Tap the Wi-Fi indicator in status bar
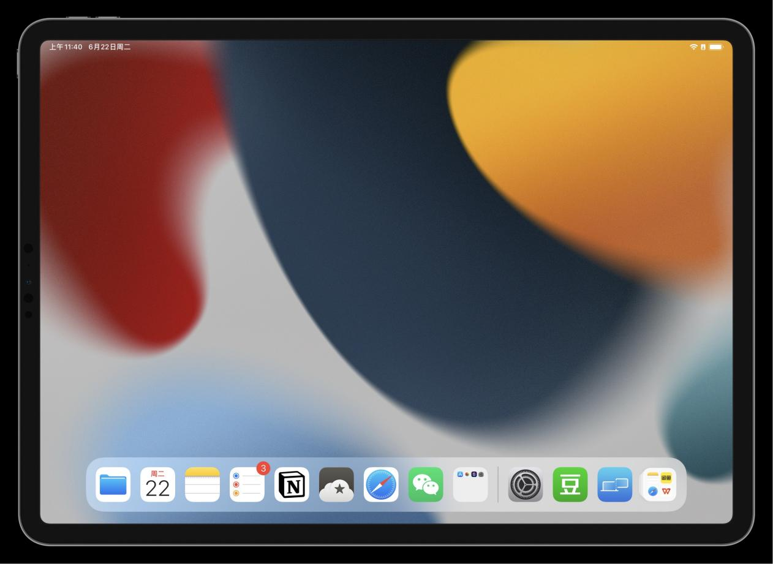 pos(693,47)
